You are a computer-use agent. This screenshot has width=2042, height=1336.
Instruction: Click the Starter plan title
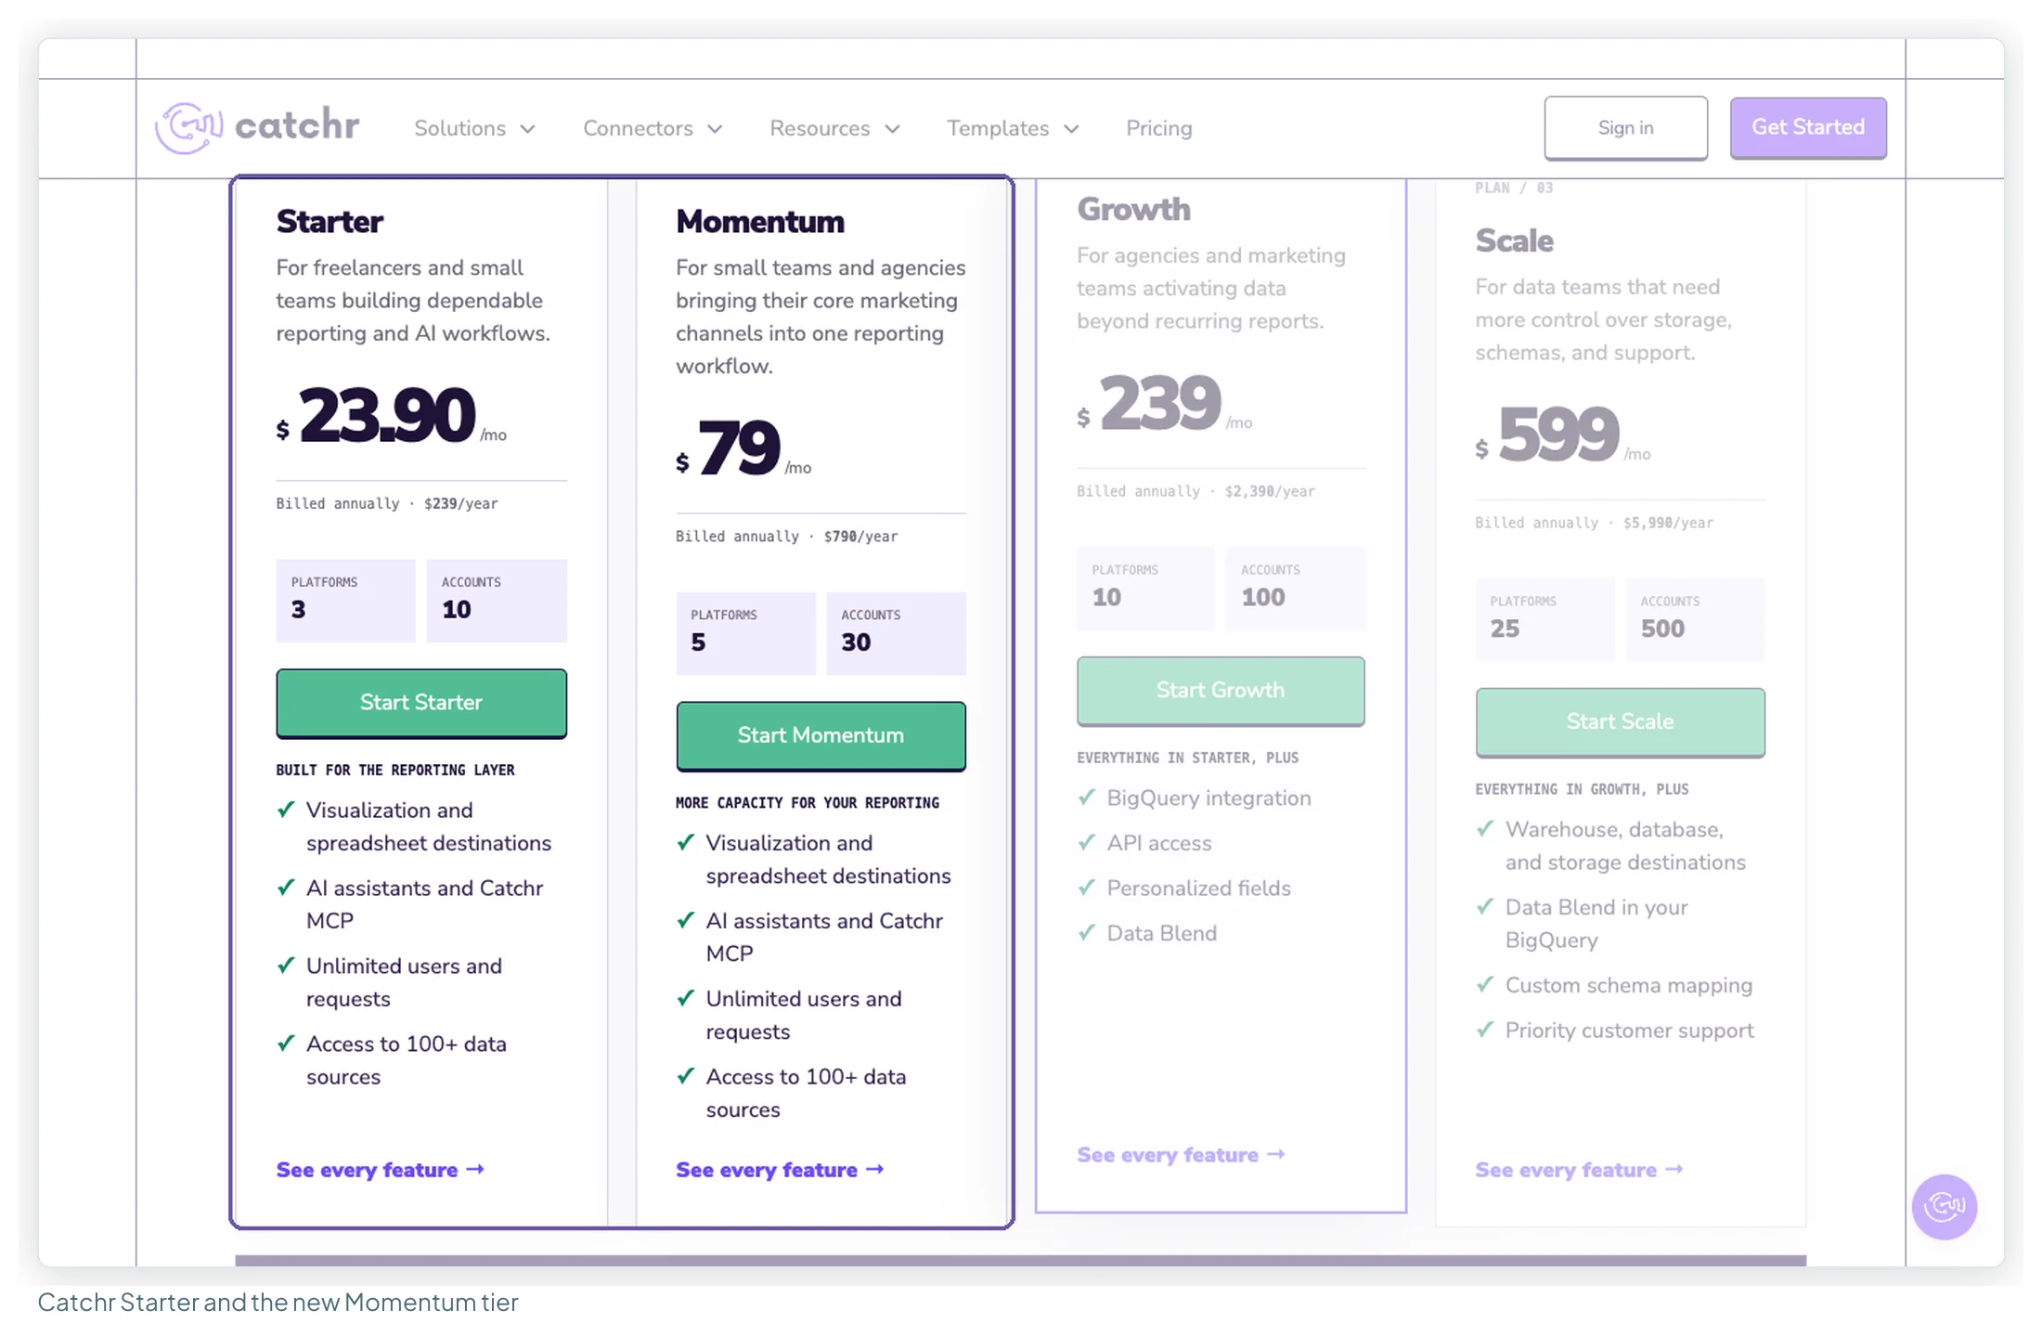[x=330, y=222]
